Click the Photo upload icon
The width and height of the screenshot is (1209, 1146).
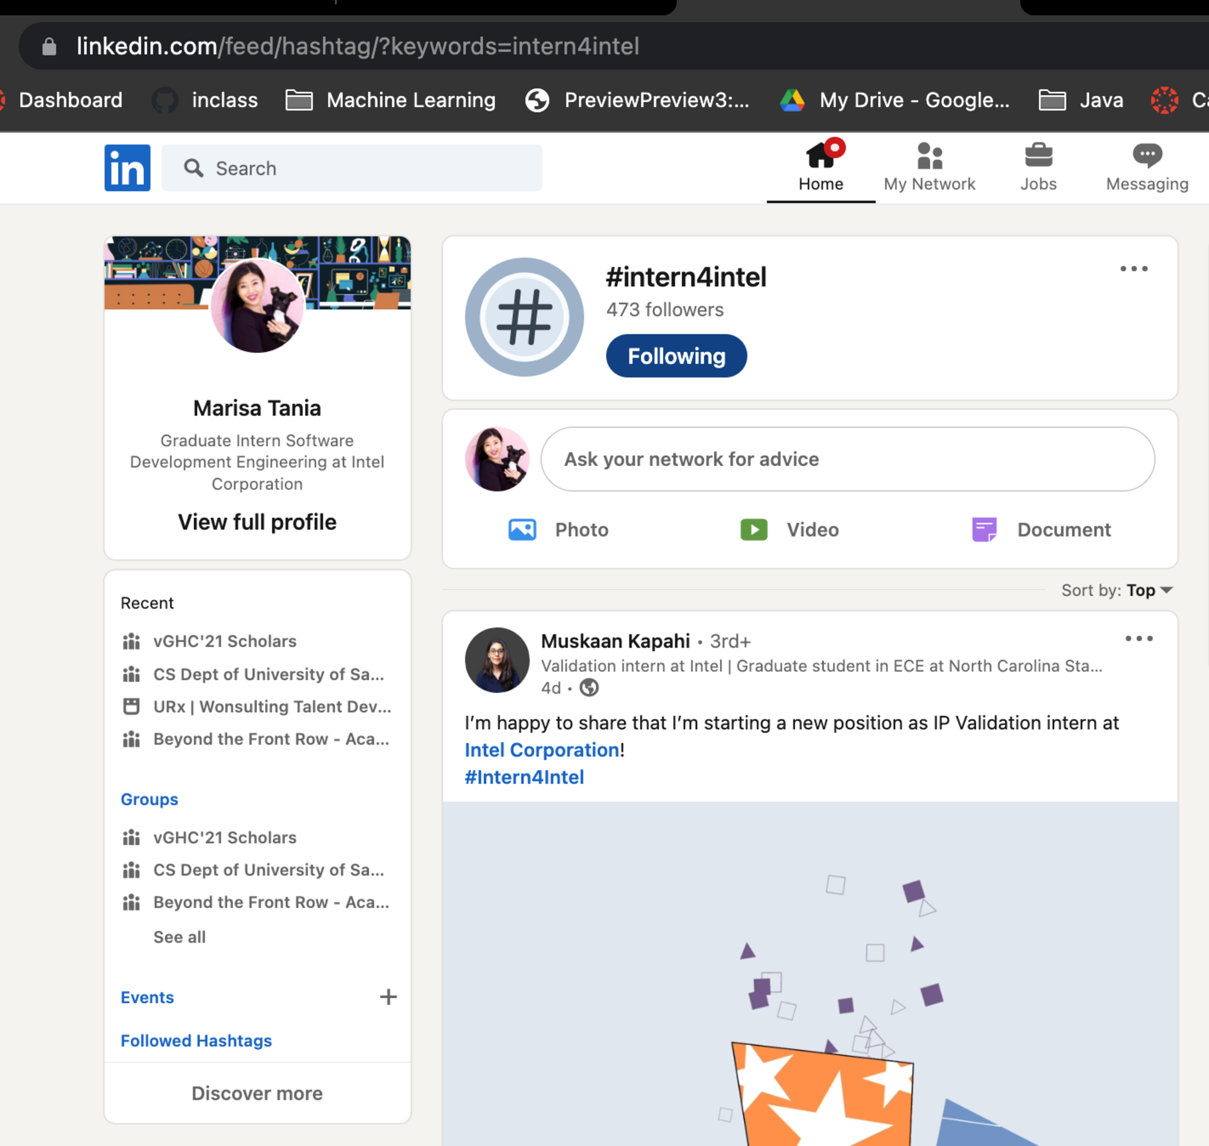522,529
